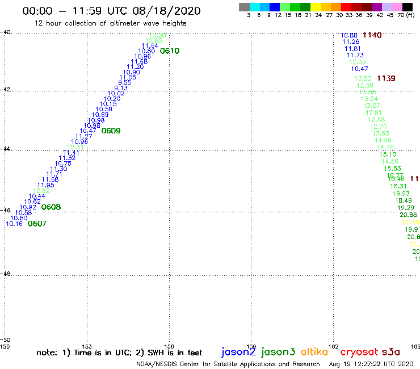Screen dimensions: 420x369
Task: Click the 11.95 wave height value
Action: (45, 185)
